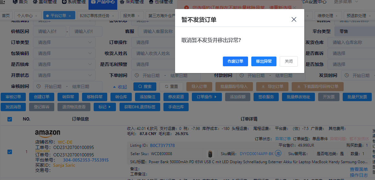The width and height of the screenshot is (375, 180).
Task: Click 手动出库 button
Action: 176,107
